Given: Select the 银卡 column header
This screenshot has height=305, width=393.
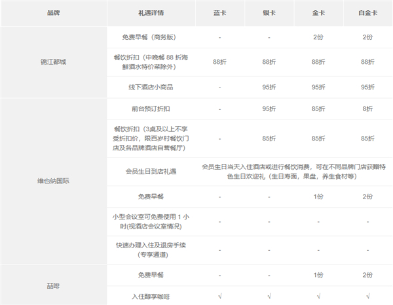Looking at the screenshot, I should coord(269,12).
